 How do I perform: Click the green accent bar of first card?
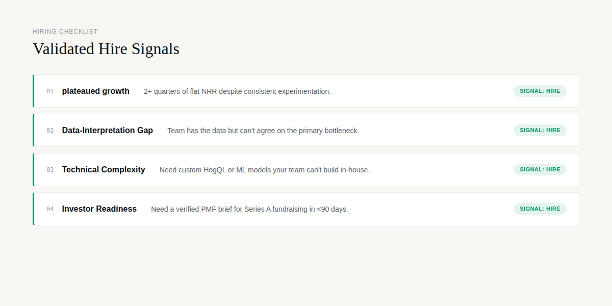pos(33,91)
